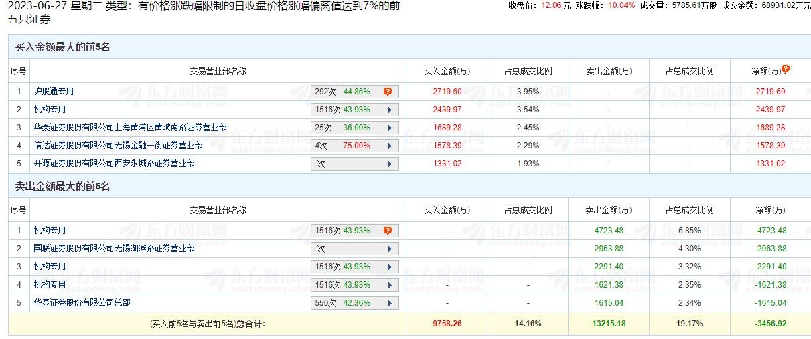Click the 292次 44.86% statistics text
This screenshot has width=811, height=339.
[342, 92]
